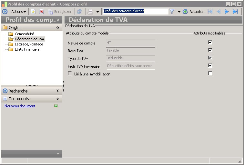Click the round blue Actions icon
Image resolution: width=244 pixels, height=165 pixels.
point(5,12)
